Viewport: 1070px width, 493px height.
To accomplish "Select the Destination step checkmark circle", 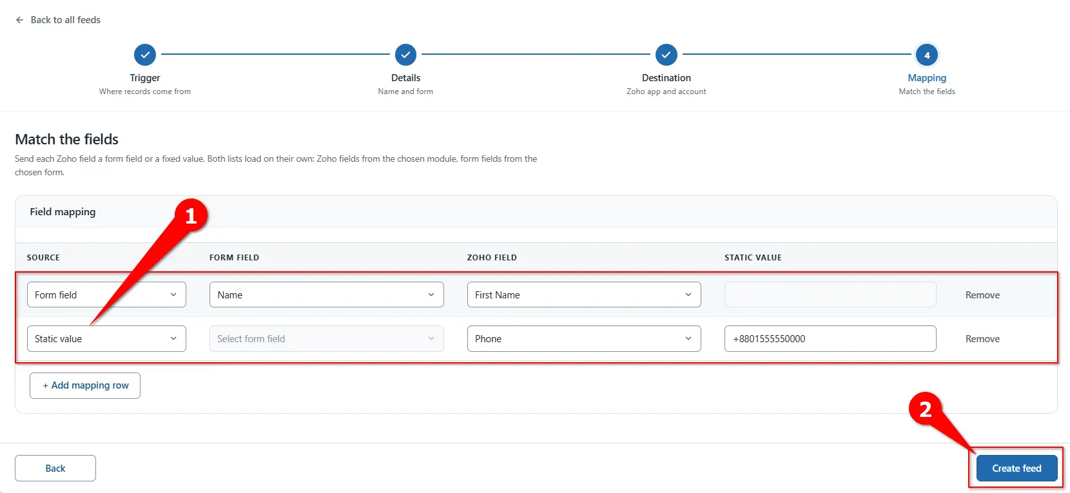I will click(x=666, y=55).
